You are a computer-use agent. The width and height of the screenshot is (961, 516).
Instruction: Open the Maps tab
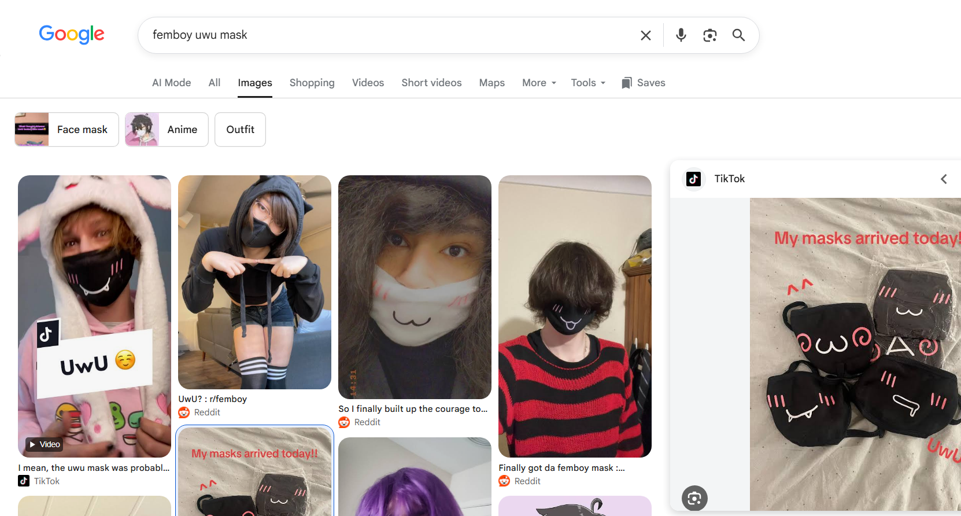pos(492,83)
